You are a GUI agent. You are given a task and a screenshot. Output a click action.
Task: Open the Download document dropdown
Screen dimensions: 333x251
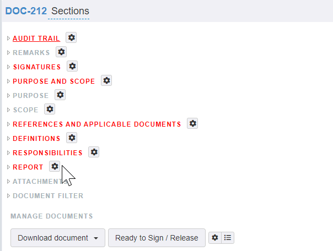click(58, 238)
